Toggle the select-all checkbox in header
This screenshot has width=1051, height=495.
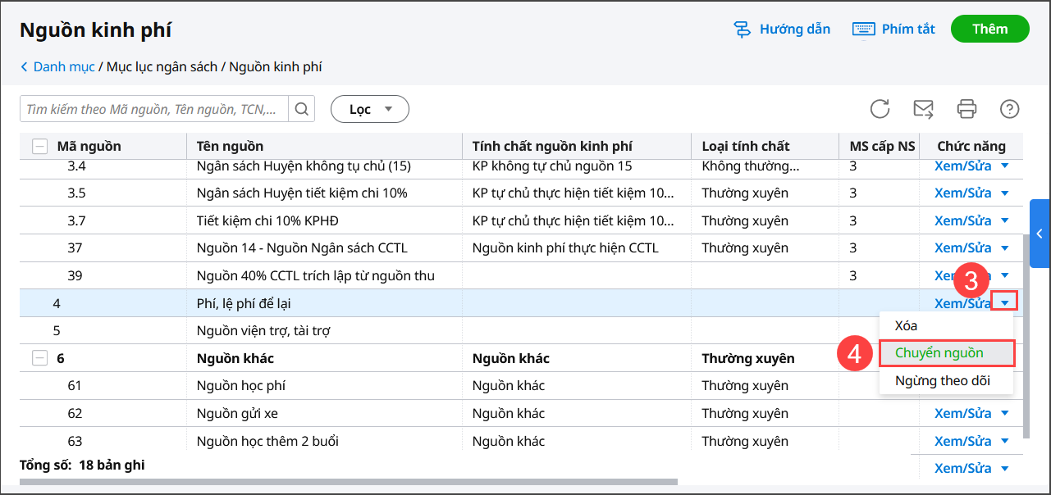coord(39,147)
